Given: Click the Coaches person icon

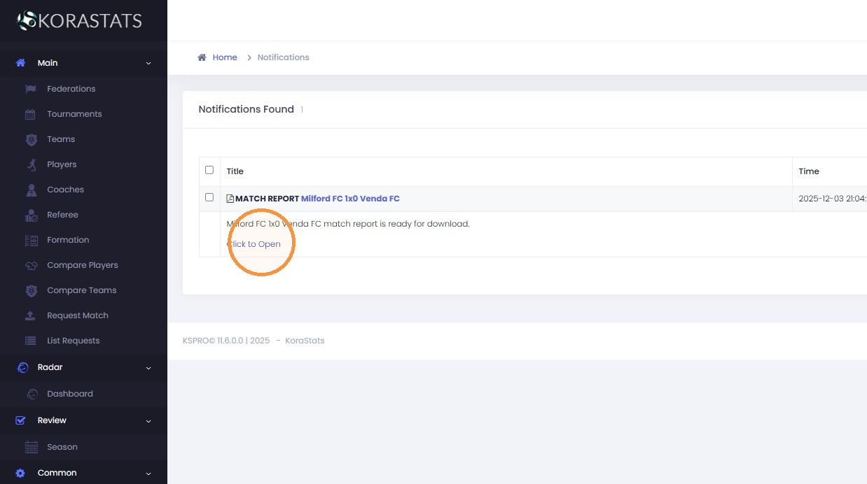Looking at the screenshot, I should [31, 190].
